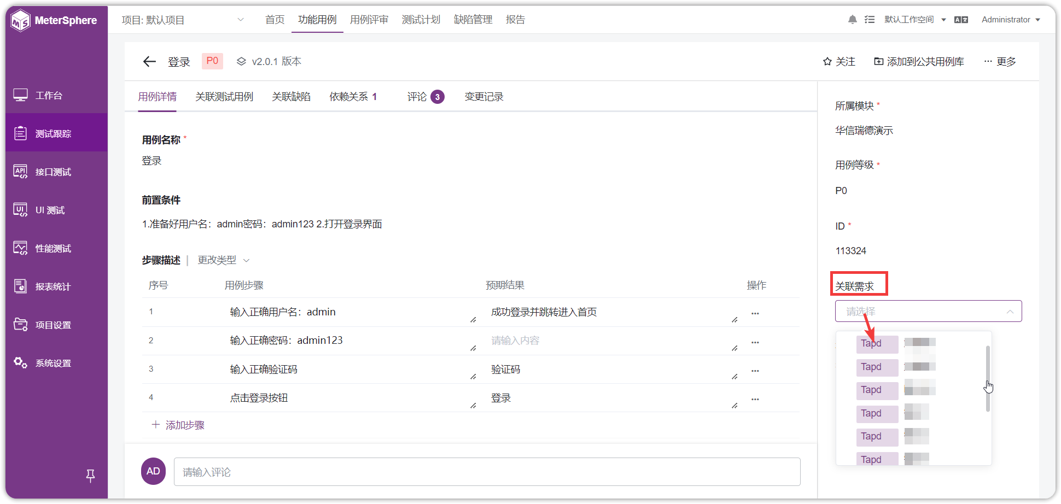Expand the 默认工作空间 workspace dropdown
This screenshot has width=1061, height=504.
point(915,20)
